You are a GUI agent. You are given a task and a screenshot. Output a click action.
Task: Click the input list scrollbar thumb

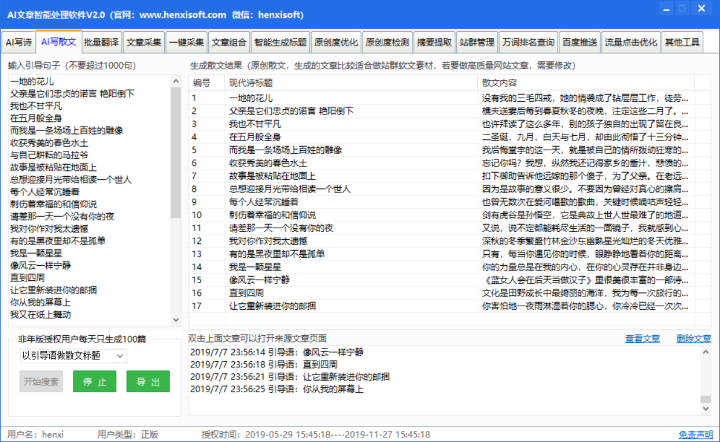coord(176,153)
